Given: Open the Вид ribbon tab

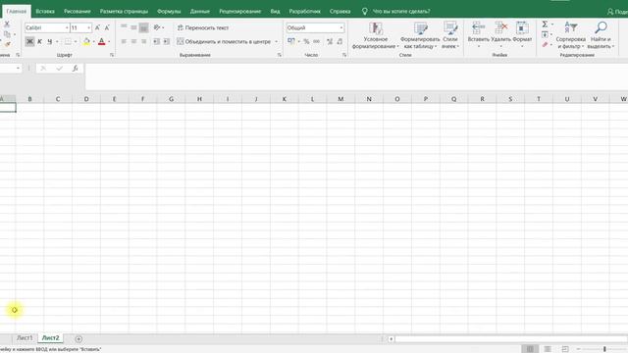Looking at the screenshot, I should [275, 11].
